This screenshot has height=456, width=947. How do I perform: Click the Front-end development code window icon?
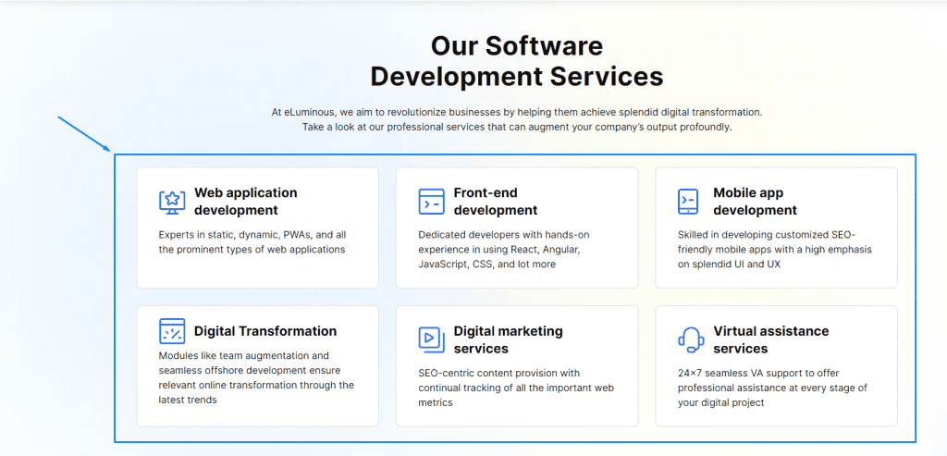coord(431,202)
